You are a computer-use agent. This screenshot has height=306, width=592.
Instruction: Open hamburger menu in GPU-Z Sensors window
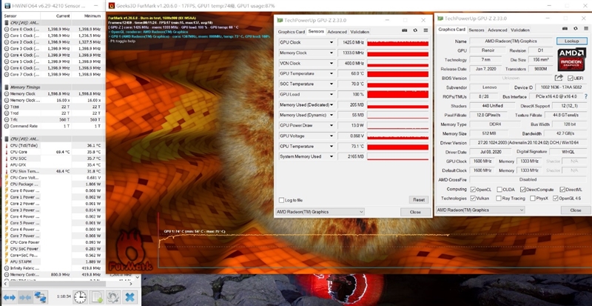coord(425,30)
